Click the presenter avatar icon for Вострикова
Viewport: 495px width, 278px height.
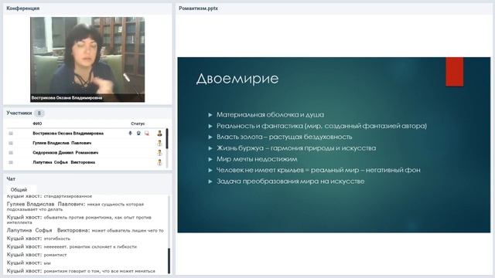(x=160, y=134)
